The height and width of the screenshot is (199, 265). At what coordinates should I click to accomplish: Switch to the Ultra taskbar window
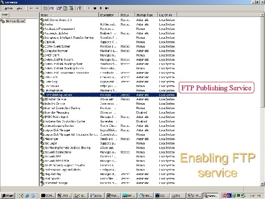coord(64,196)
